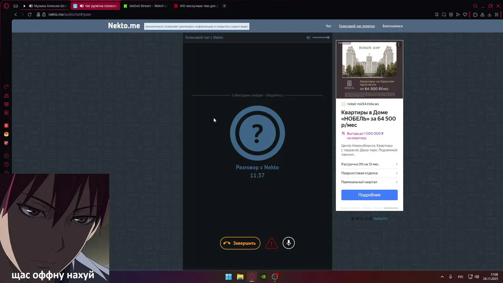Reload the current page
The height and width of the screenshot is (283, 503).
point(29,15)
